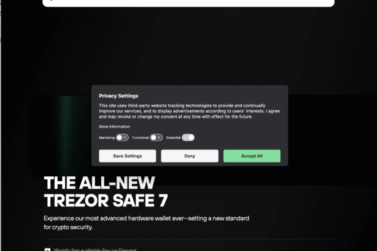Screen dimensions: 377x251
Task: Open the More Information link
Action: pyautogui.click(x=114, y=127)
